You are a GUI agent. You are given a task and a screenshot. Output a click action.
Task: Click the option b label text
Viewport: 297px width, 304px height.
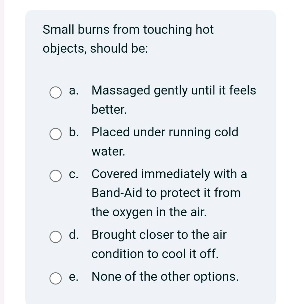tap(73, 132)
